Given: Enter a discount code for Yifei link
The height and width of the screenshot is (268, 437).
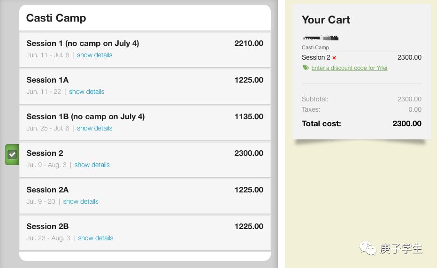Looking at the screenshot, I should (x=349, y=68).
